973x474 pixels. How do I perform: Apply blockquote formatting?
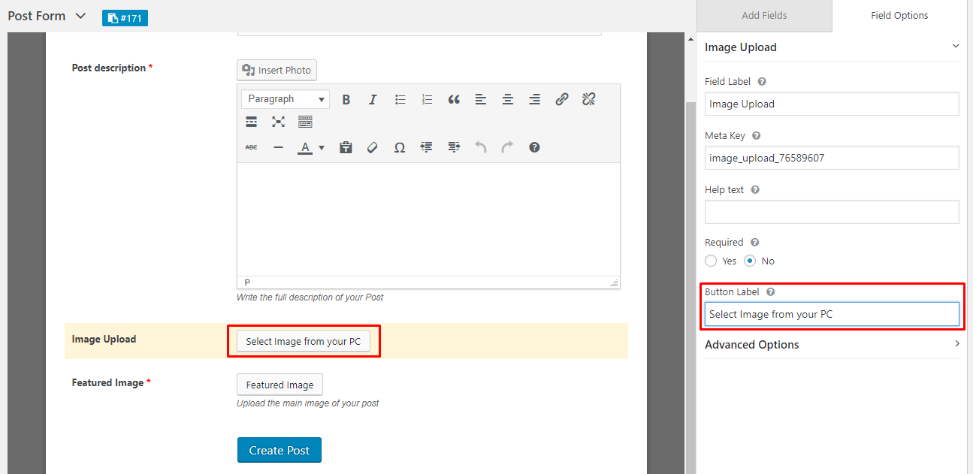[x=454, y=99]
